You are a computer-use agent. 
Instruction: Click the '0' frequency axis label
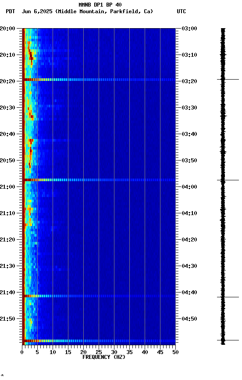[x=22, y=352]
